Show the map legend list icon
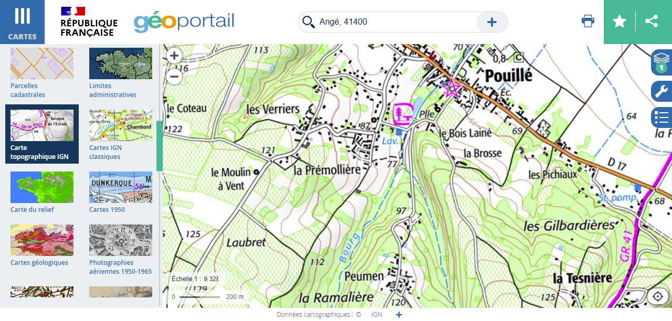The image size is (672, 321). (x=661, y=117)
